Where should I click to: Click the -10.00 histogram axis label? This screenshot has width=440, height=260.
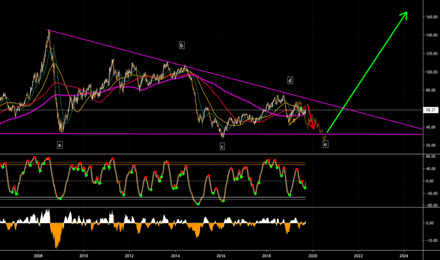432,241
